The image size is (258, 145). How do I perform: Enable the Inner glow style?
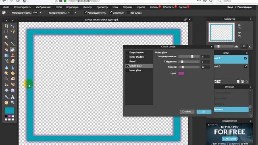point(127,70)
